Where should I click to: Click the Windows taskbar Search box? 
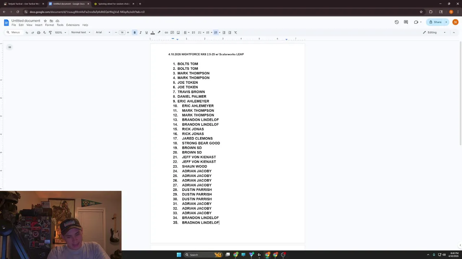coord(204,255)
